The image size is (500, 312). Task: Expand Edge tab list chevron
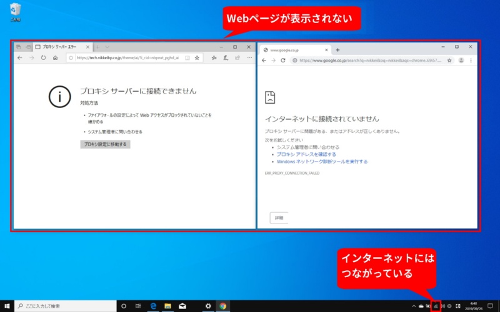tap(107, 47)
